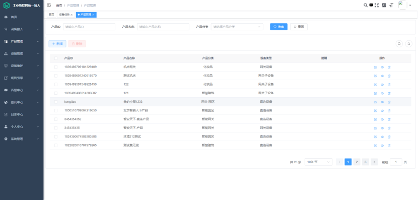This screenshot has height=200, width=418.
Task: Toggle fullscreen mode icon in header
Action: pyautogui.click(x=377, y=5)
